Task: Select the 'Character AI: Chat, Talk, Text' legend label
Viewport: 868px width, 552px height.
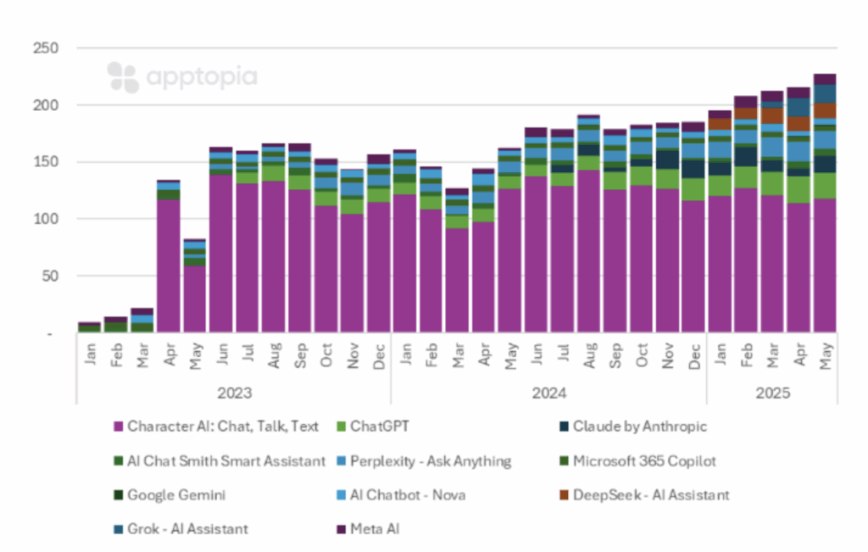Action: pyautogui.click(x=223, y=427)
